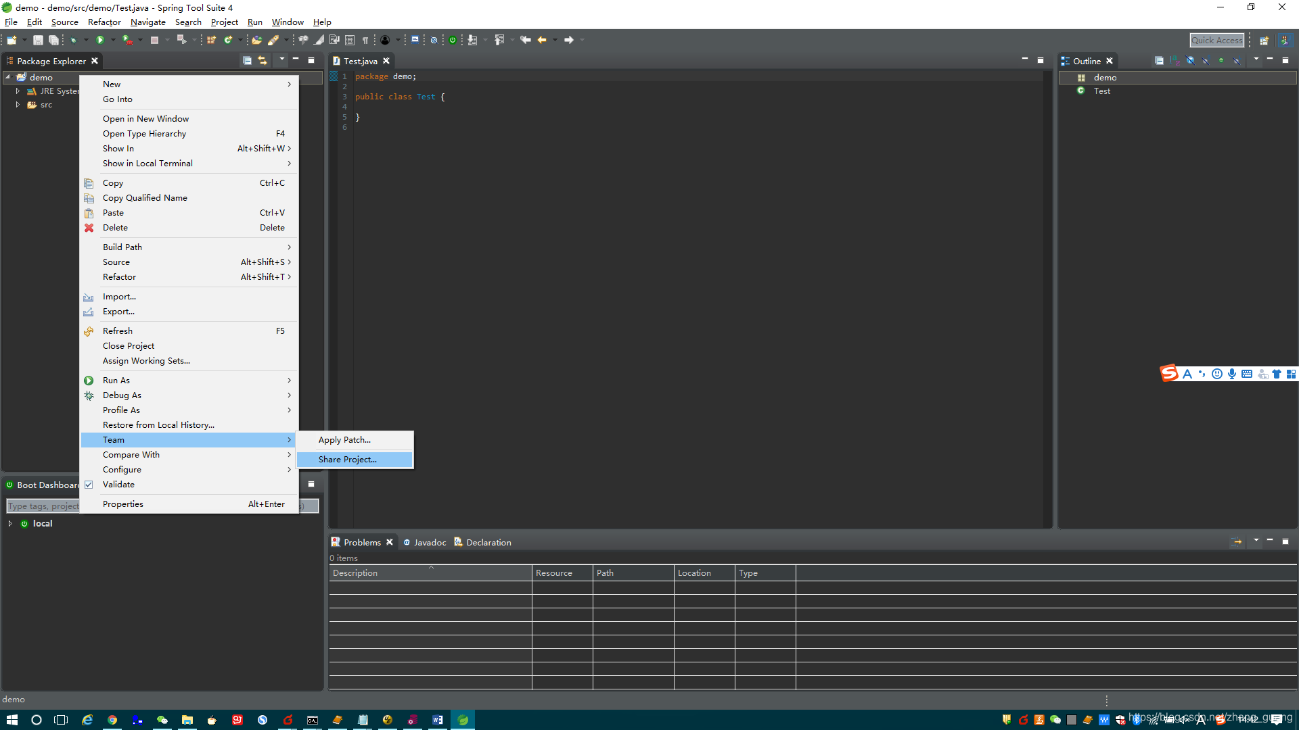Open the Run button dropdown arrow
This screenshot has height=730, width=1299.
click(113, 41)
